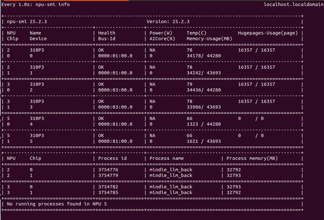324x220 pixels.
Task: Click the 'AICore(%)' column header
Action: pyautogui.click(x=162, y=39)
